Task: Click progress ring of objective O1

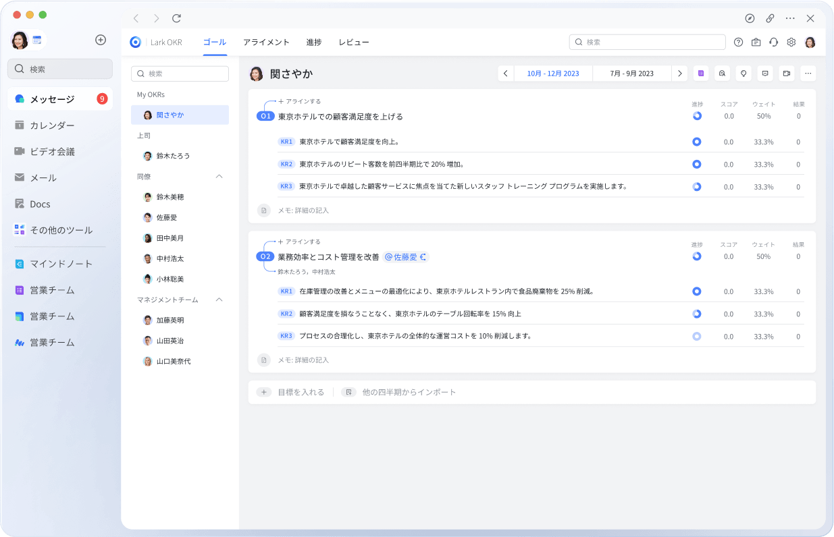Action: click(697, 116)
